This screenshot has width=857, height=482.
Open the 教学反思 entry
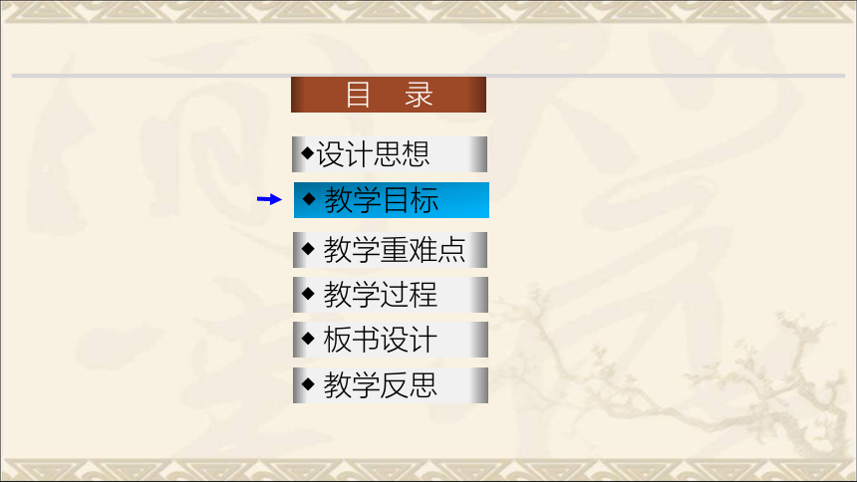pyautogui.click(x=391, y=385)
